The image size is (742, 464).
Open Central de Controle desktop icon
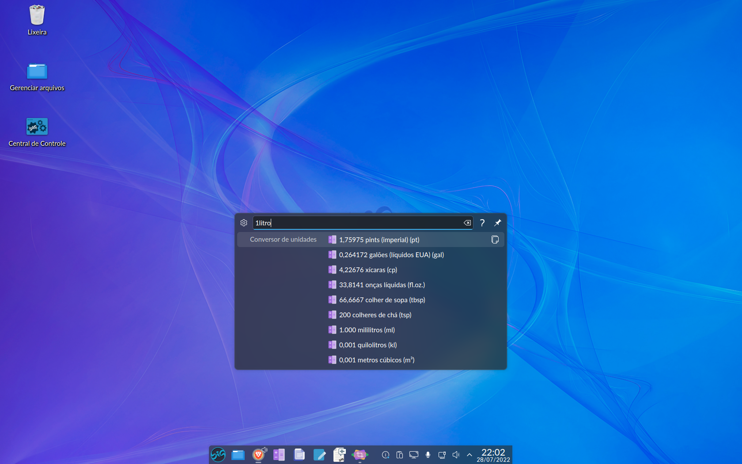[37, 132]
